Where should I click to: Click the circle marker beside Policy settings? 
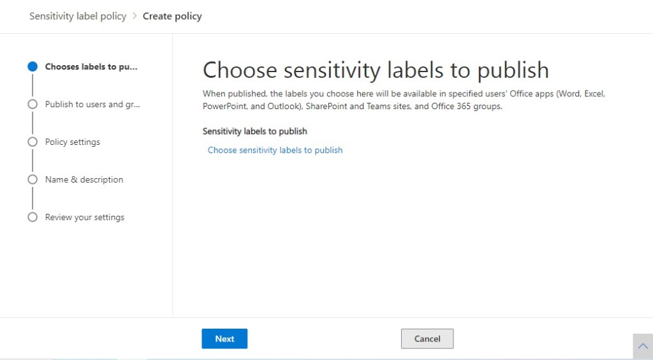[33, 142]
